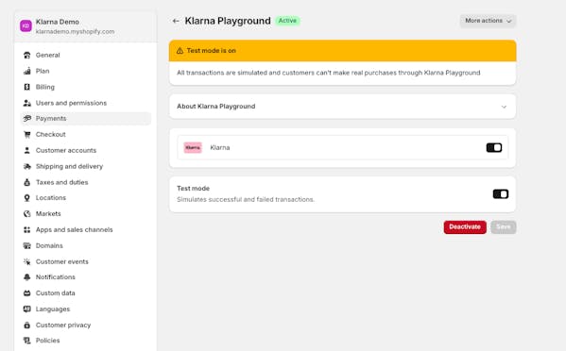Click the Custom data icon

[x=27, y=293]
